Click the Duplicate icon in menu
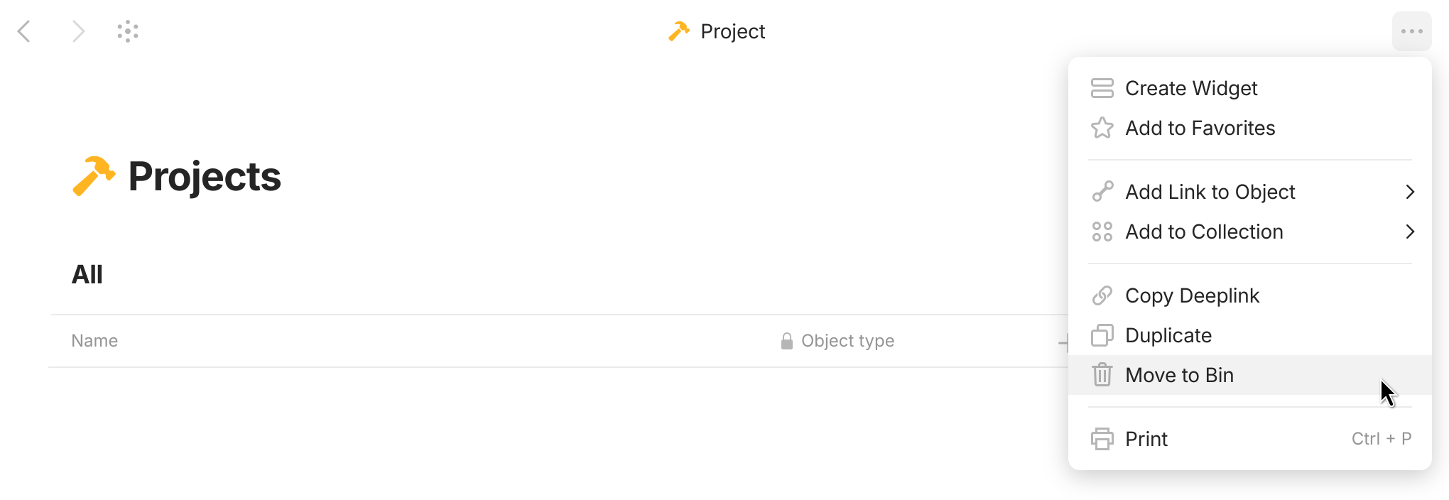The image size is (1449, 500). [x=1102, y=335]
